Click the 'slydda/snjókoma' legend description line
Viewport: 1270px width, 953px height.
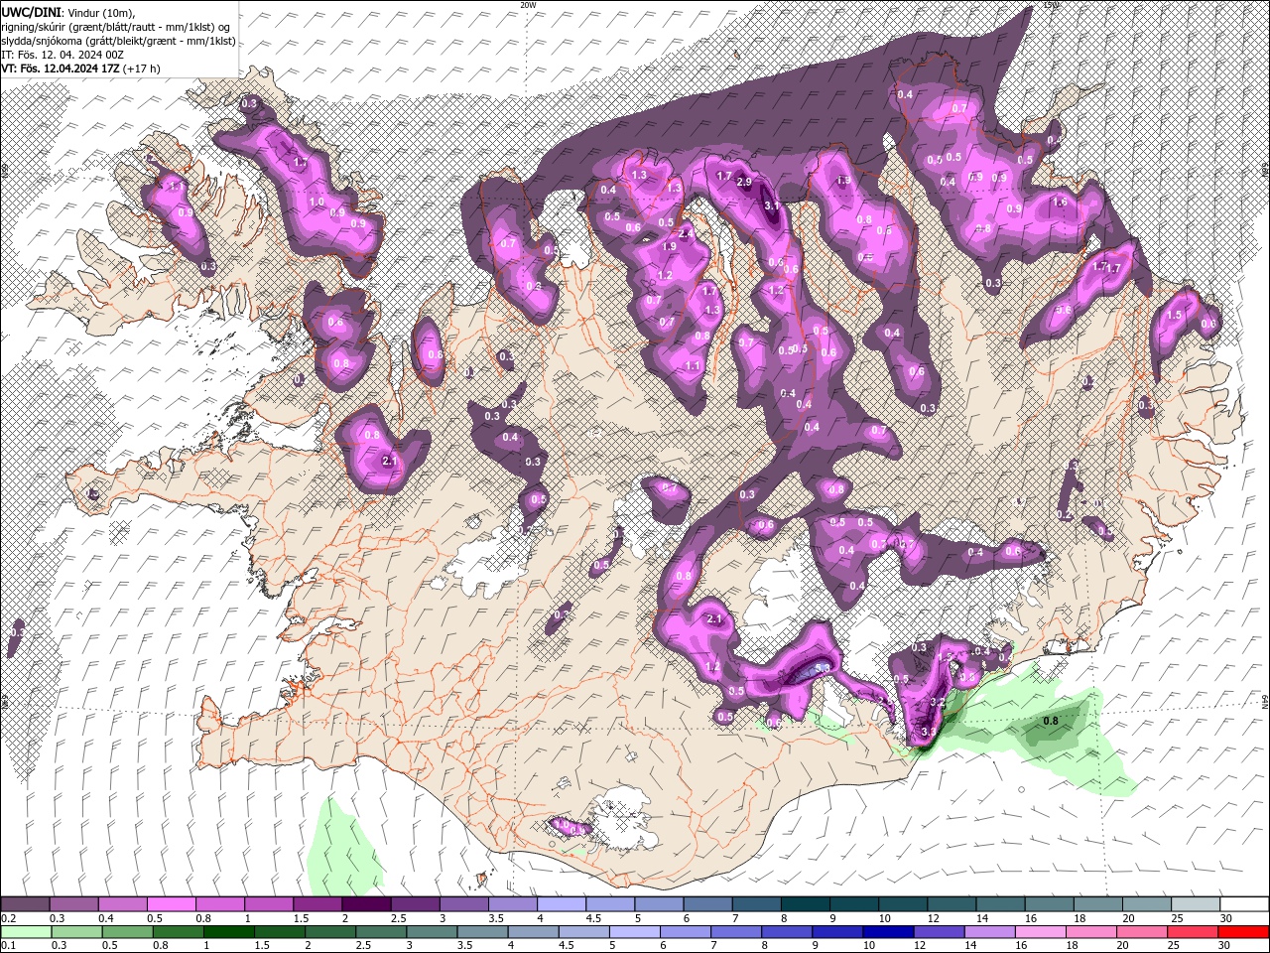[x=118, y=40]
